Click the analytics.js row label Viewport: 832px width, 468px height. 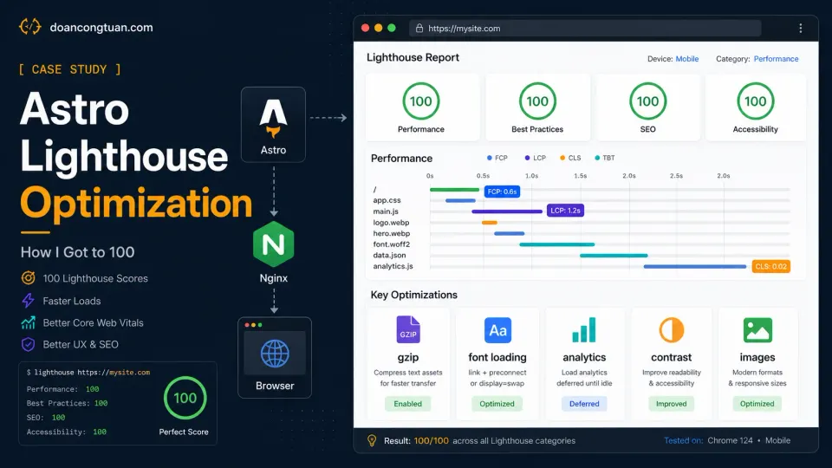393,266
